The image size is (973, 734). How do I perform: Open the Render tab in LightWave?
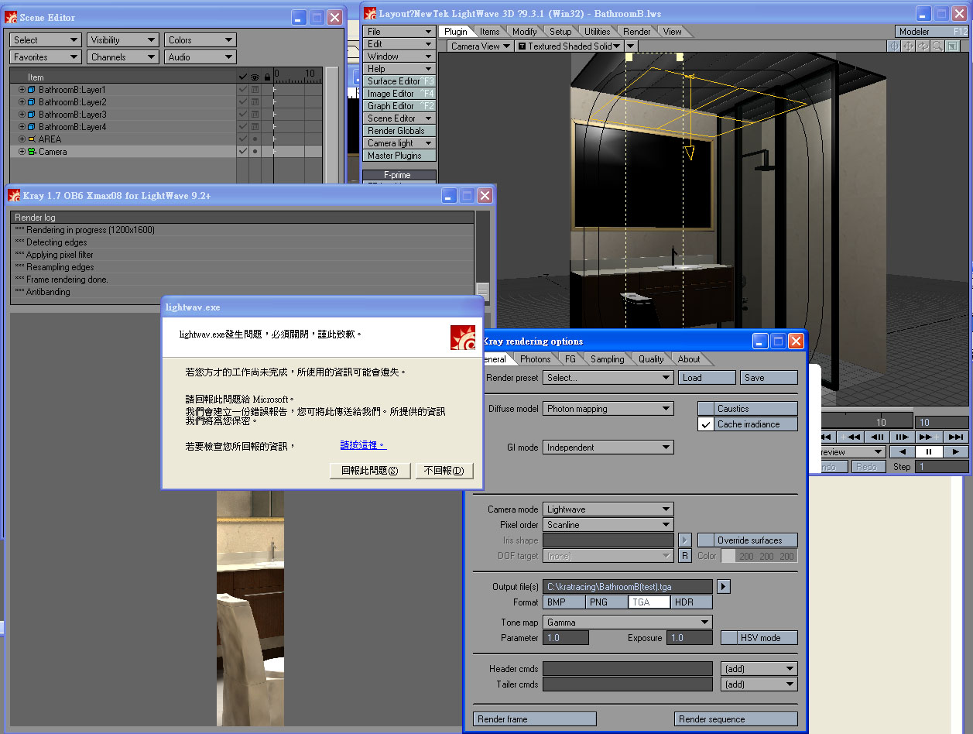637,32
